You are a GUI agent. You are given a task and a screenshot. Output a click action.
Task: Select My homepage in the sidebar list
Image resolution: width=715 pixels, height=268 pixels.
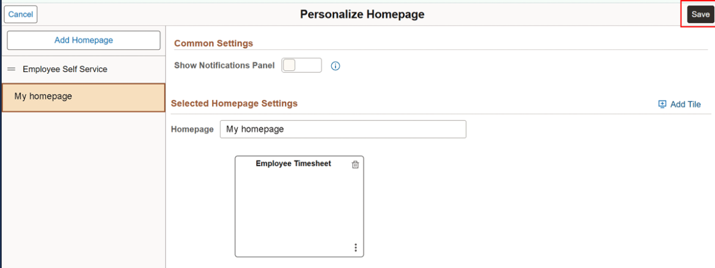43,96
